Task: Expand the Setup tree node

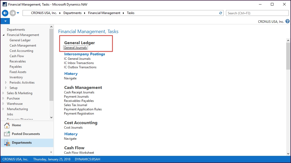Action: coord(6,88)
